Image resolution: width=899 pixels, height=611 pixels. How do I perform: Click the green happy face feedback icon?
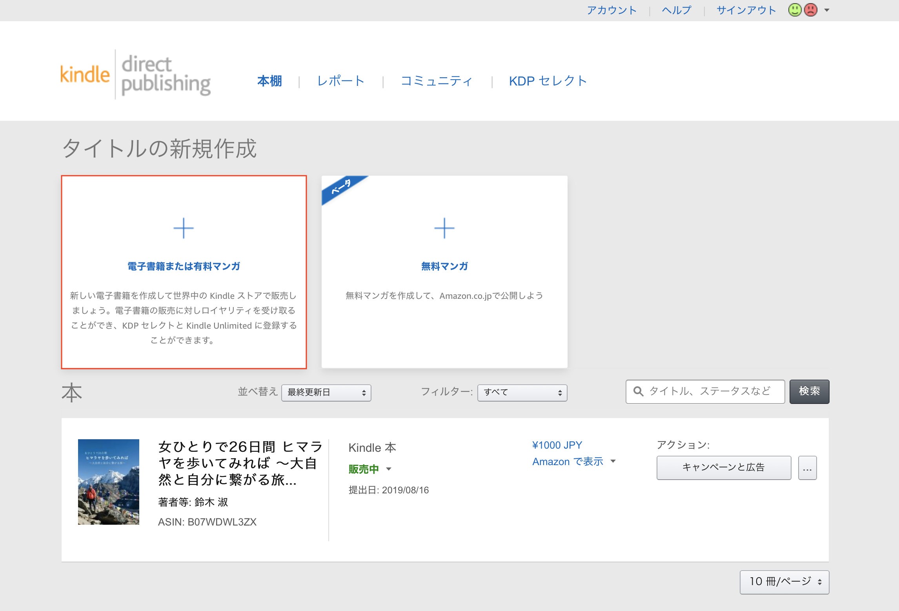[795, 10]
